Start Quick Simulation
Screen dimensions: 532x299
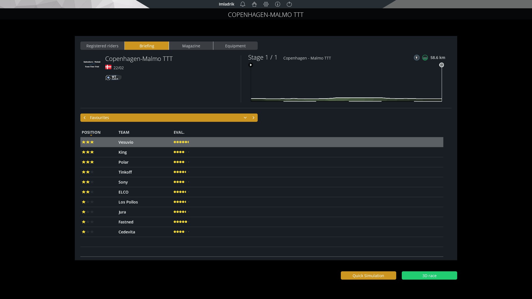pyautogui.click(x=368, y=276)
